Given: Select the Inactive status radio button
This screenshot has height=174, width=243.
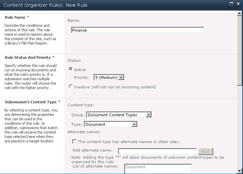Looking at the screenshot, I should coord(71,86).
